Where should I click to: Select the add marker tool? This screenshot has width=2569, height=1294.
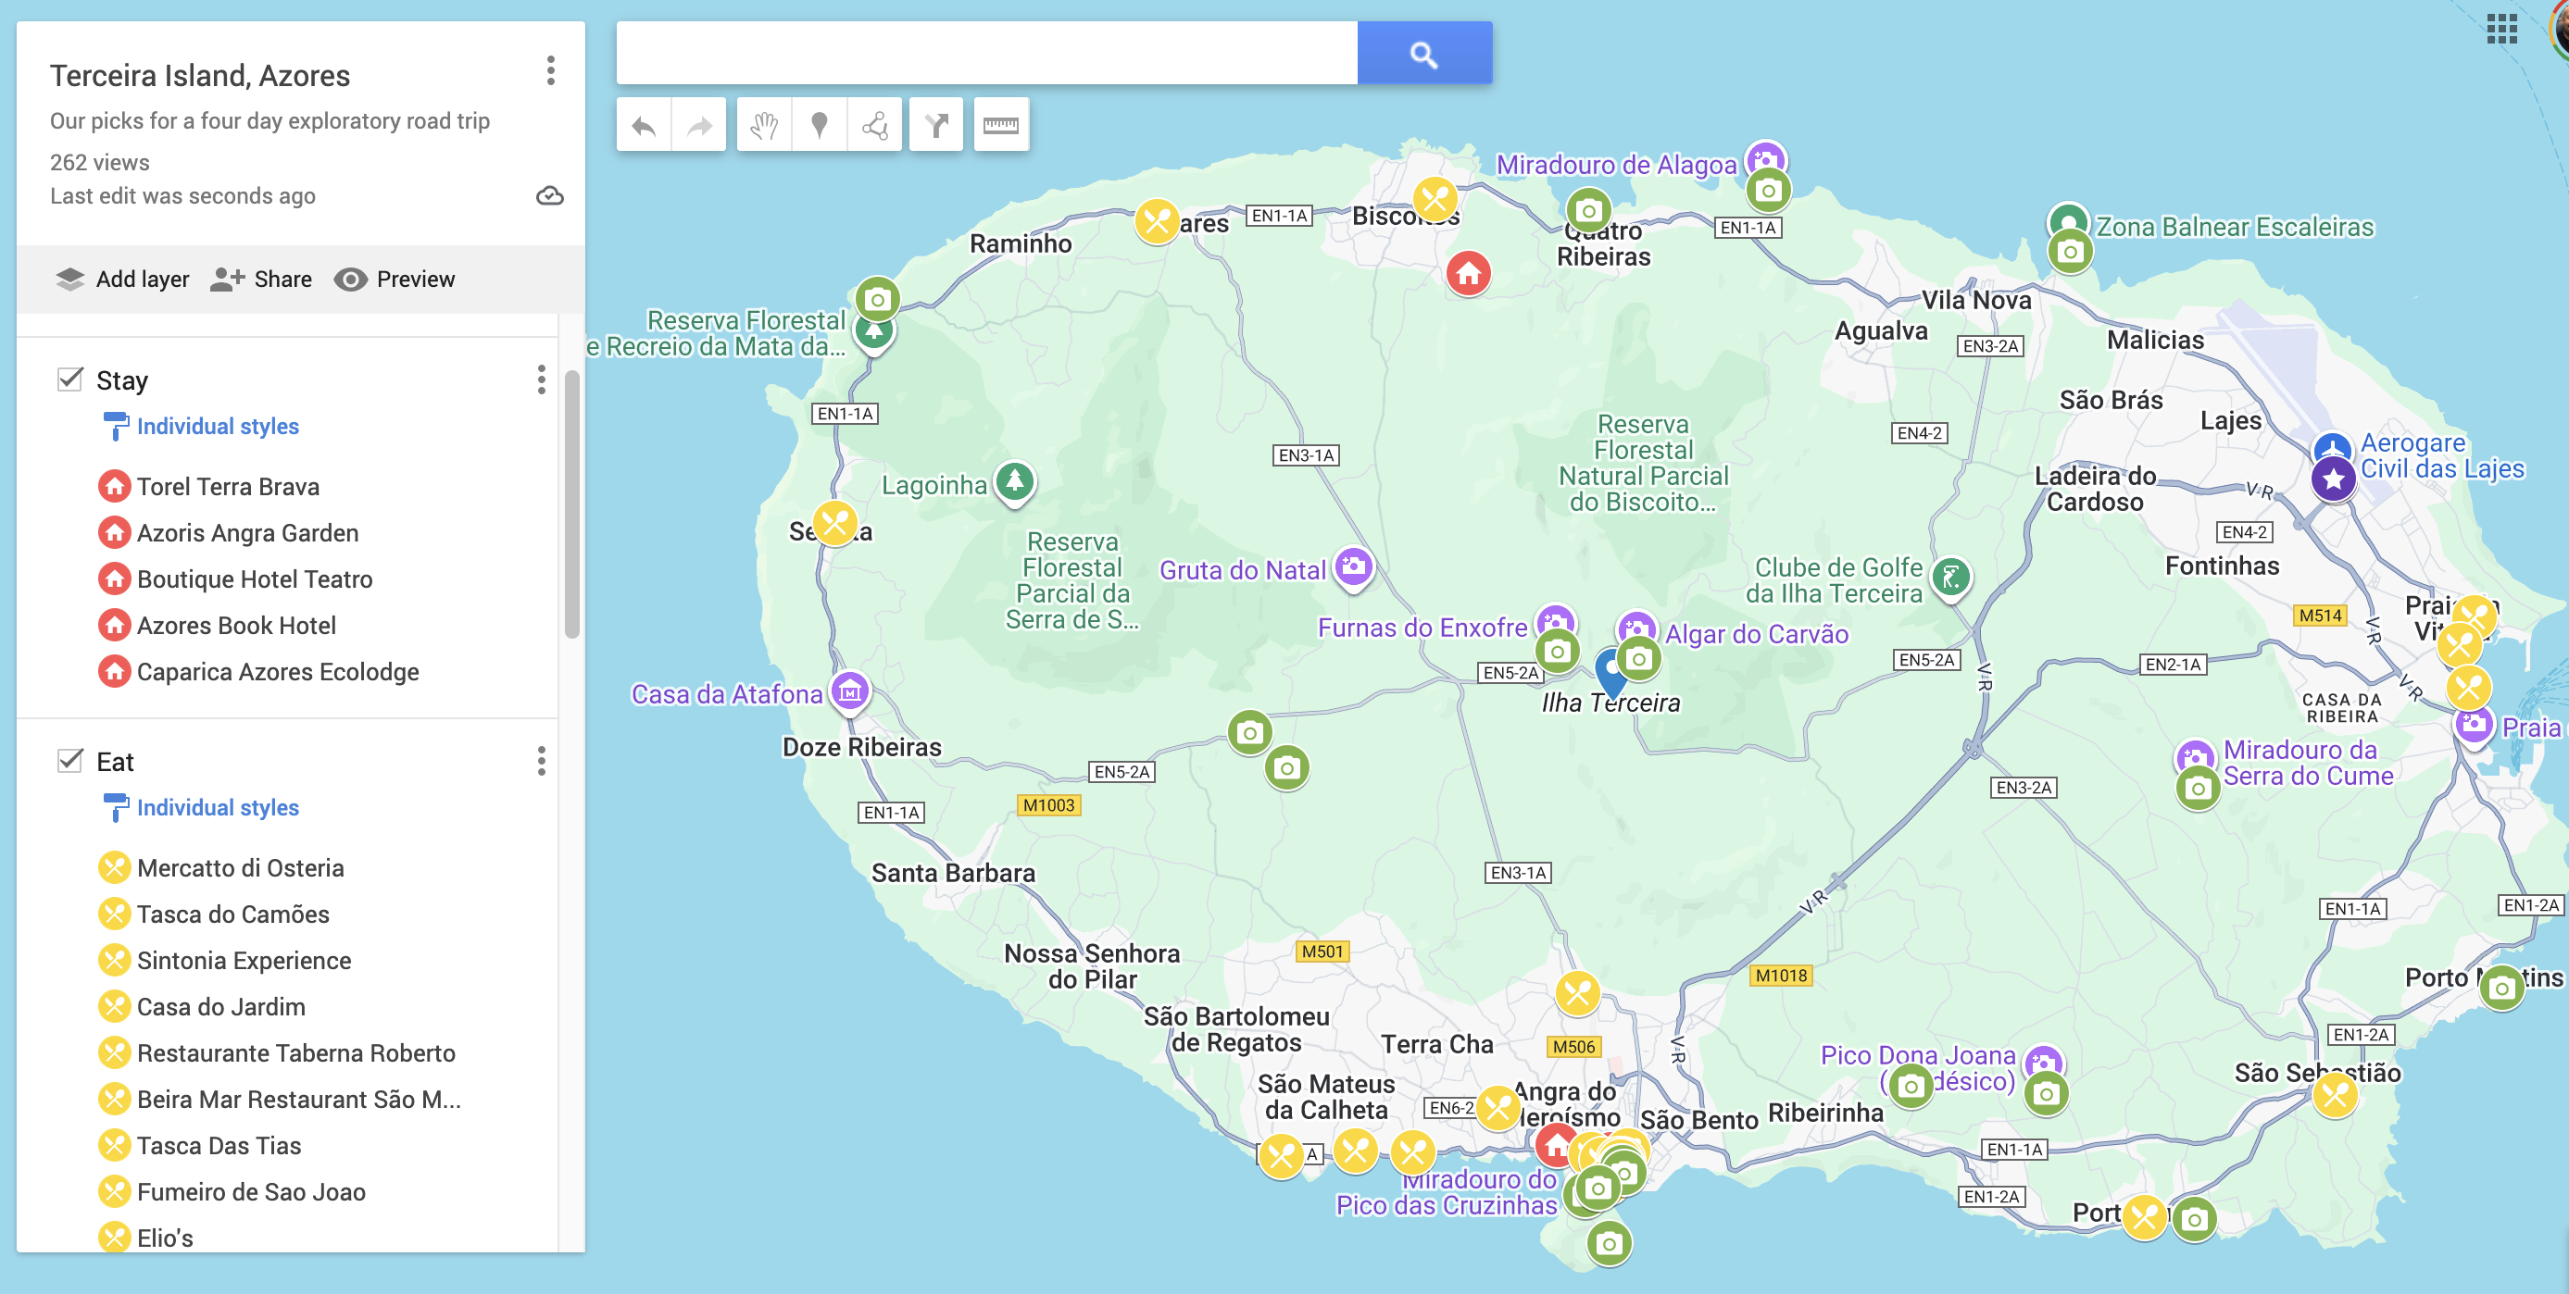pos(819,126)
